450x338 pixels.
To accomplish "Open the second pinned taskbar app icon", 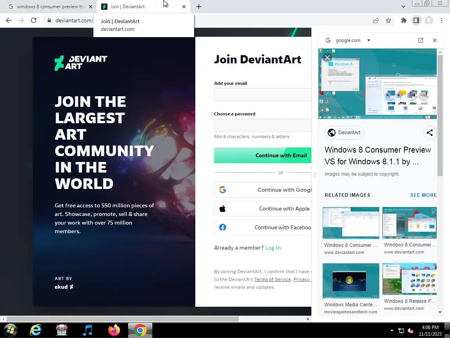I will [62, 330].
